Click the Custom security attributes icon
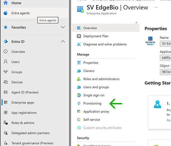 (79, 128)
